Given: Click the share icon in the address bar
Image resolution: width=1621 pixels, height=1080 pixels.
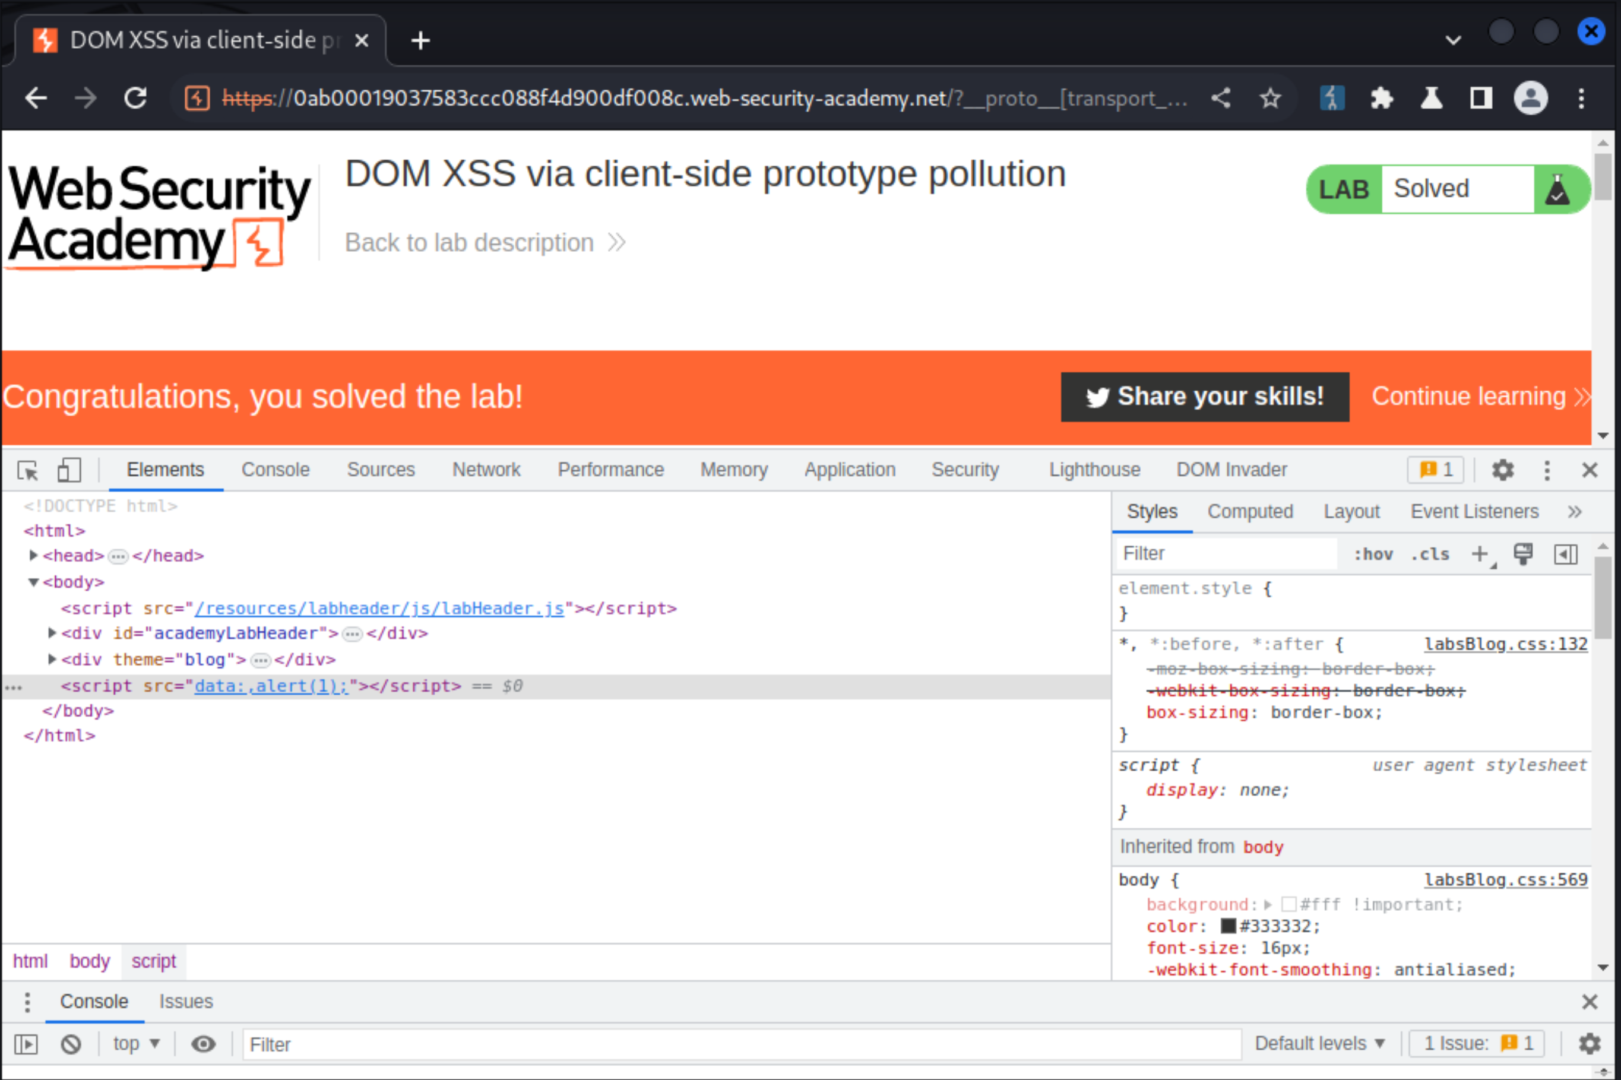Looking at the screenshot, I should (1221, 99).
